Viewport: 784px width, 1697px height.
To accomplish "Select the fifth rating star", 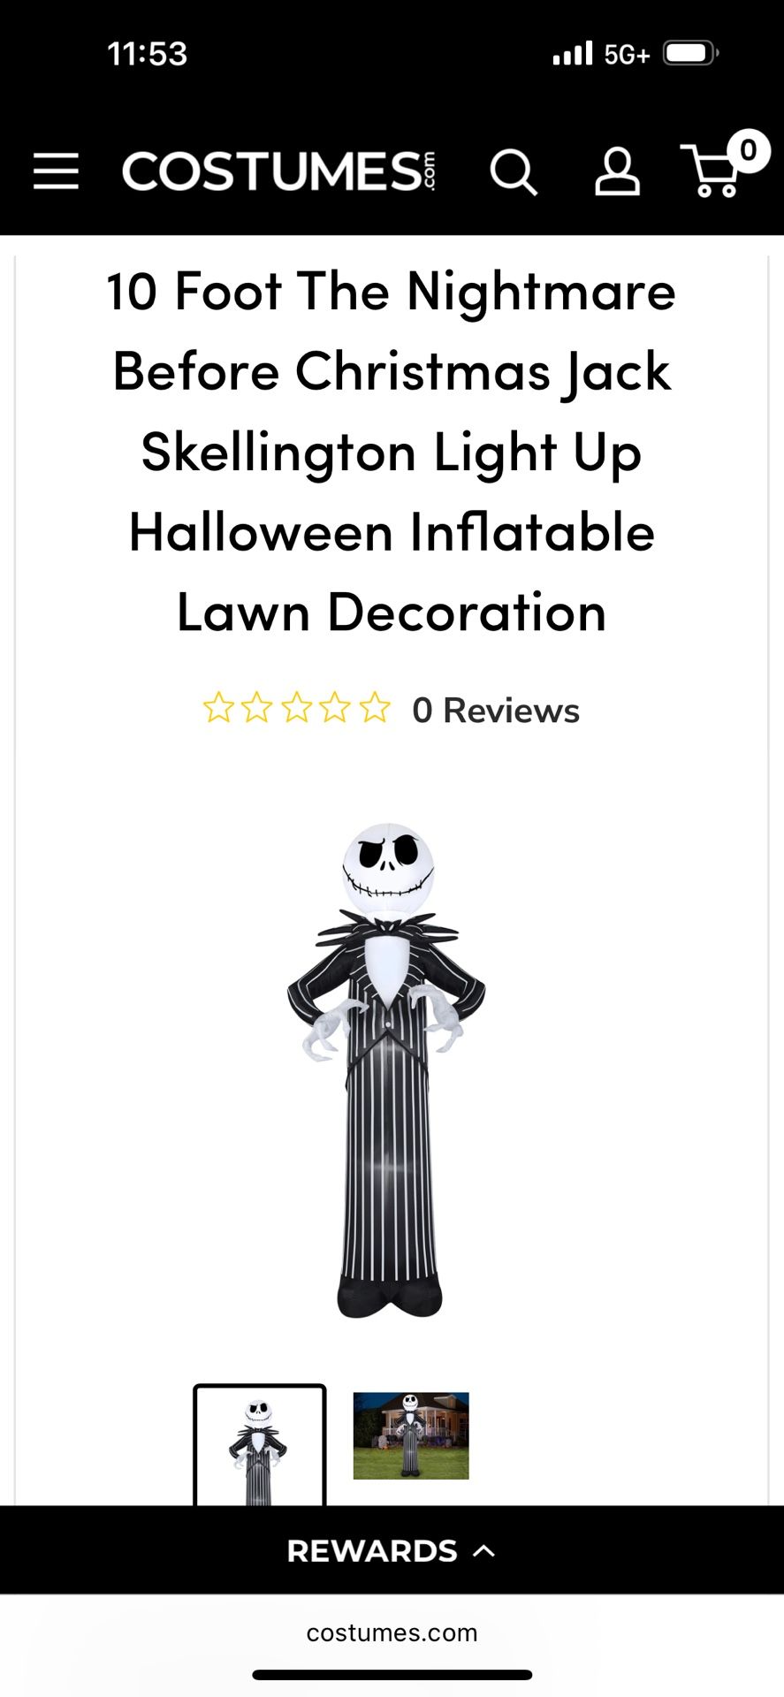I will (x=374, y=709).
